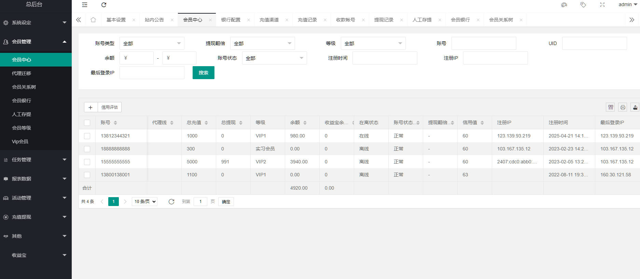The height and width of the screenshot is (279, 640).
Task: Click the green 搜索 button
Action: [x=203, y=73]
